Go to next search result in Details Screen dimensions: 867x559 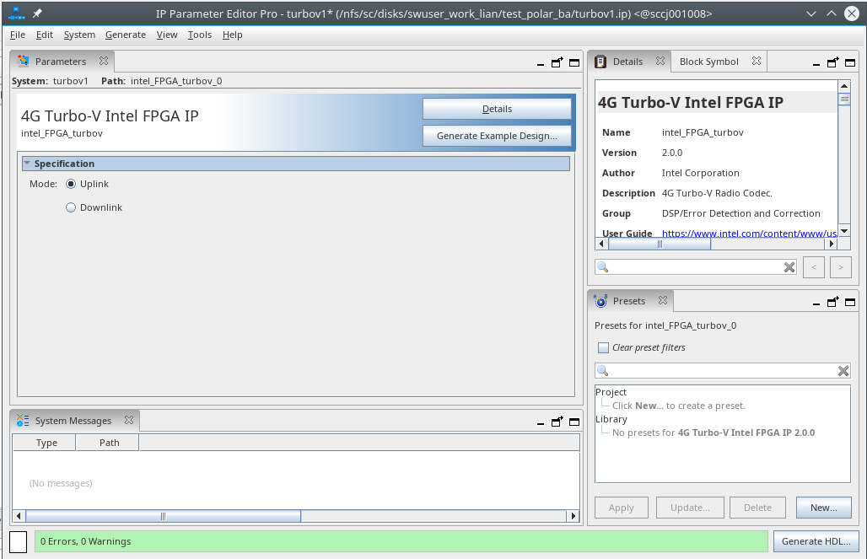pyautogui.click(x=841, y=267)
